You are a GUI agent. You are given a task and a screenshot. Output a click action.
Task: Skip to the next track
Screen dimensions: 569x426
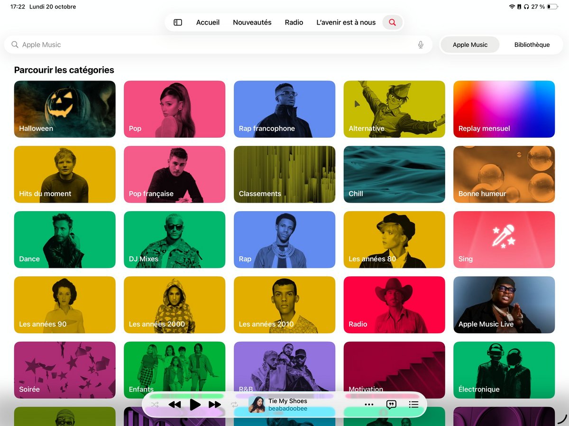coord(215,405)
